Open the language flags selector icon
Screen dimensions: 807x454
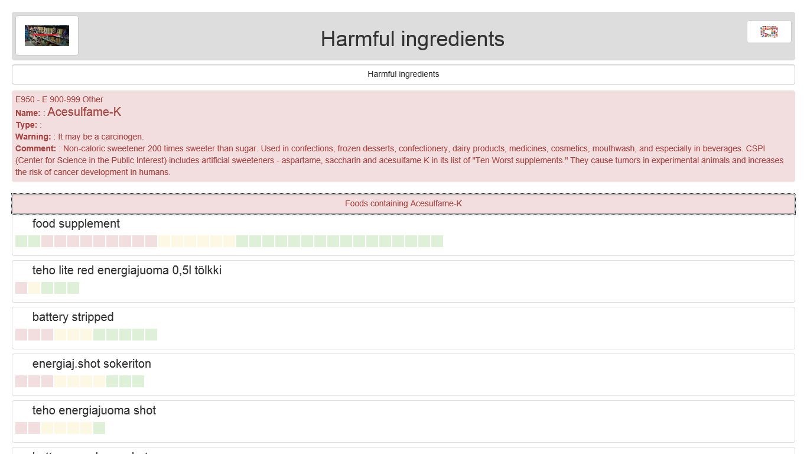click(x=769, y=32)
